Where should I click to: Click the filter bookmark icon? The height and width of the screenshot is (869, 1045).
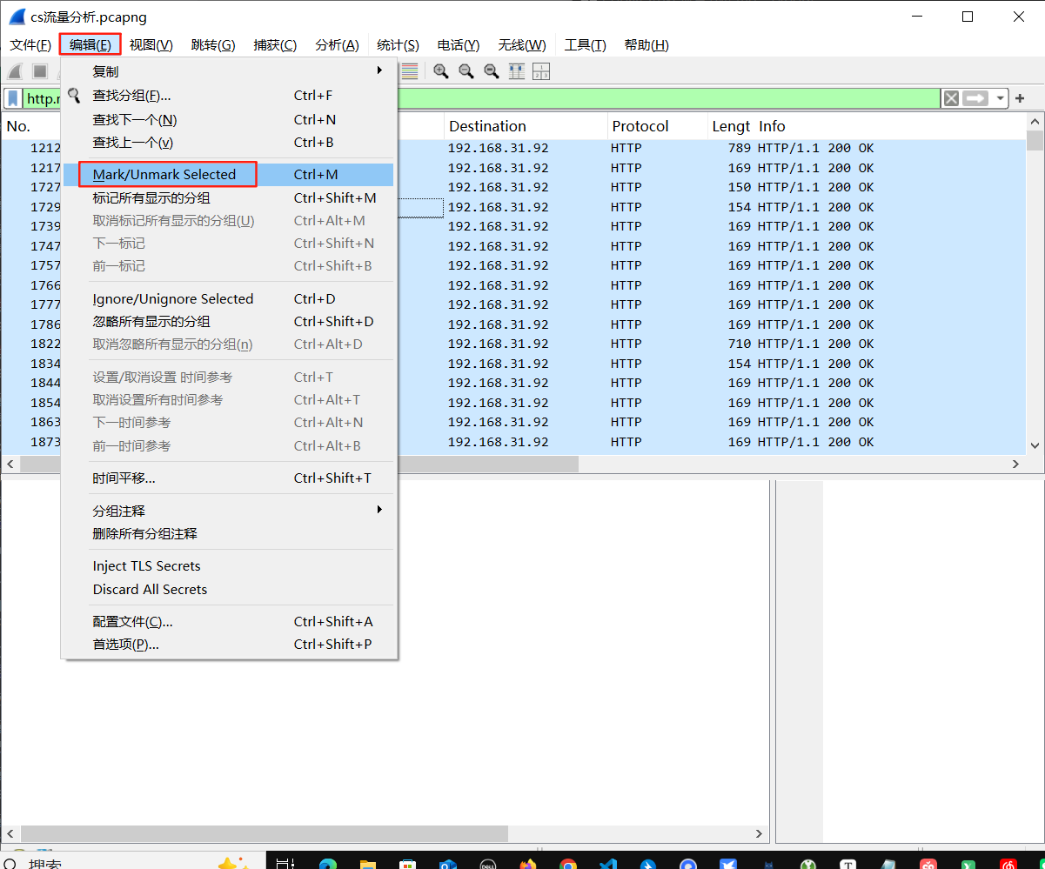pyautogui.click(x=13, y=98)
